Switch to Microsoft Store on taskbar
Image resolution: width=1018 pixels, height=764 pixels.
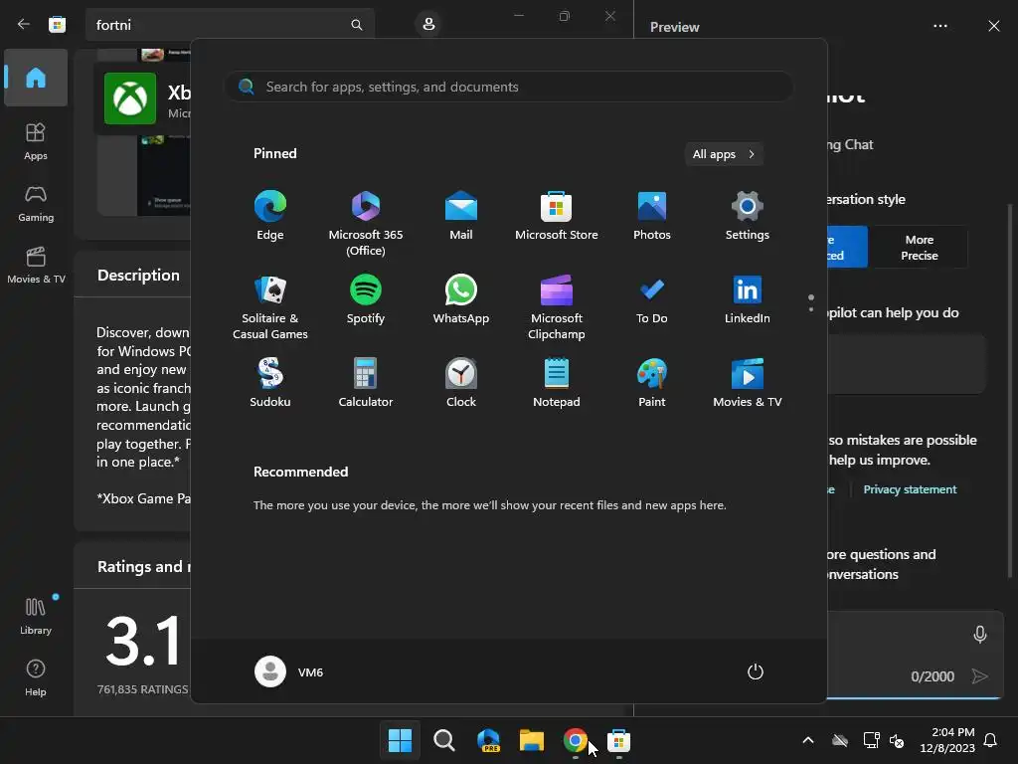pos(618,740)
